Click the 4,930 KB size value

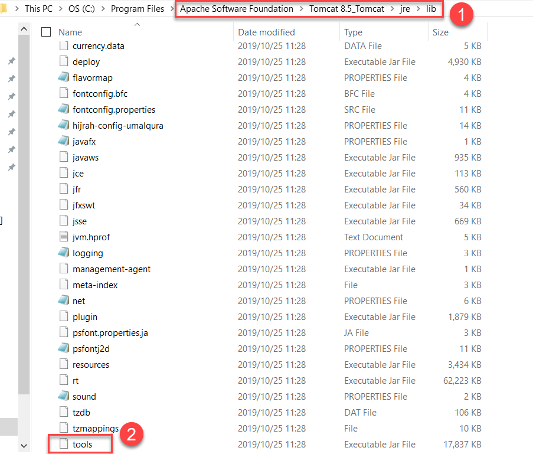click(465, 61)
